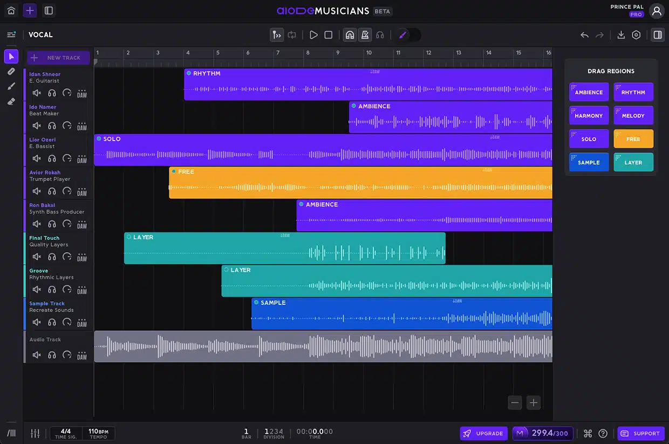669x444 pixels.
Task: Enable the metronome in the transport bar
Action: (365, 34)
